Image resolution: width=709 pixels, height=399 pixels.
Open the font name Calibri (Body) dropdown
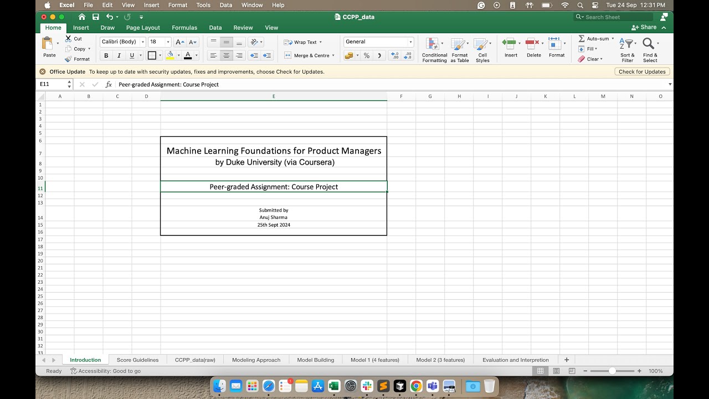coord(143,42)
